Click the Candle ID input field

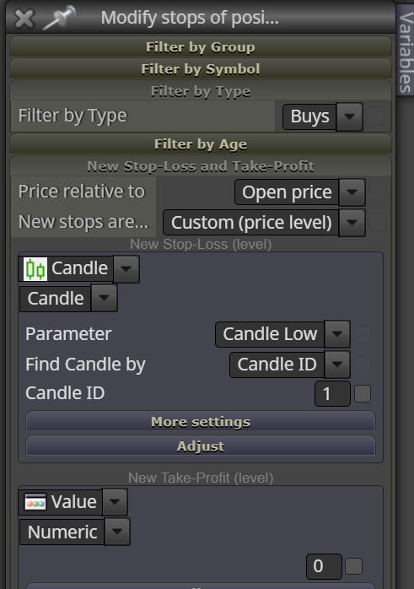click(x=332, y=394)
